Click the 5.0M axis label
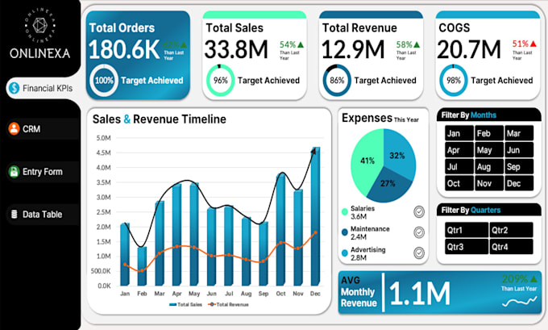The image size is (548, 330). tap(104, 138)
